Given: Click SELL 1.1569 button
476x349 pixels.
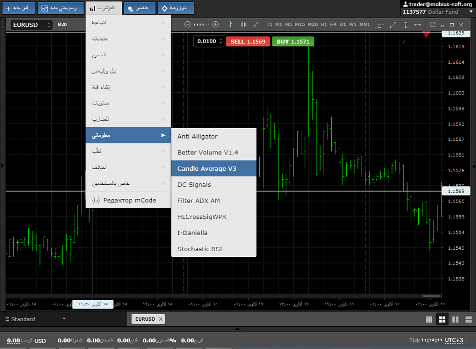Looking at the screenshot, I should click(248, 42).
